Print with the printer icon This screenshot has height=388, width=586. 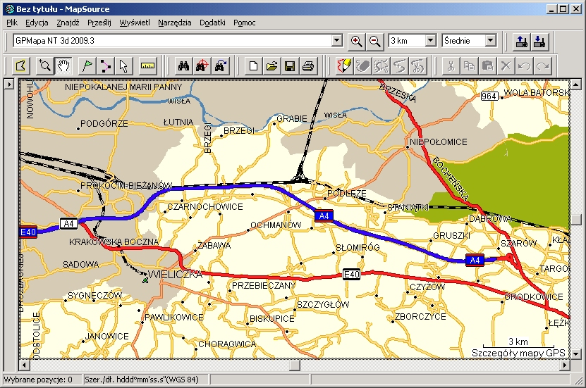(308, 66)
